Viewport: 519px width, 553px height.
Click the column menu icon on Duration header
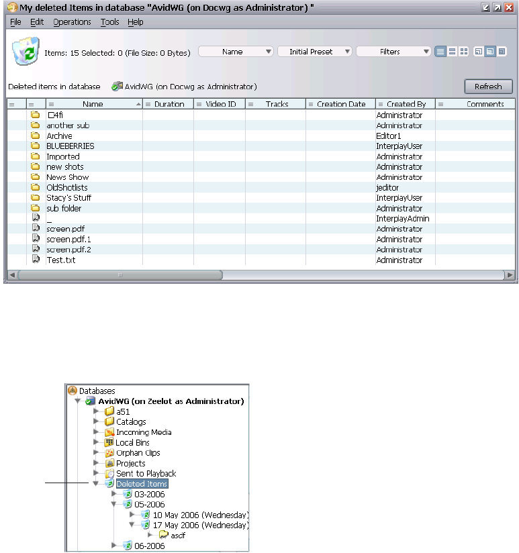point(148,105)
